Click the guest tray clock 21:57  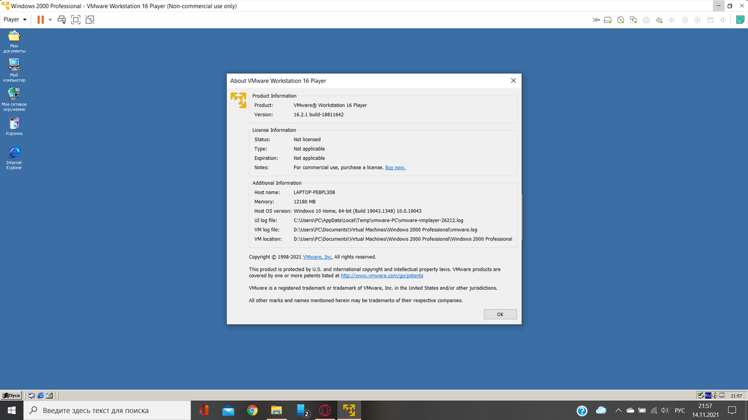(x=736, y=395)
